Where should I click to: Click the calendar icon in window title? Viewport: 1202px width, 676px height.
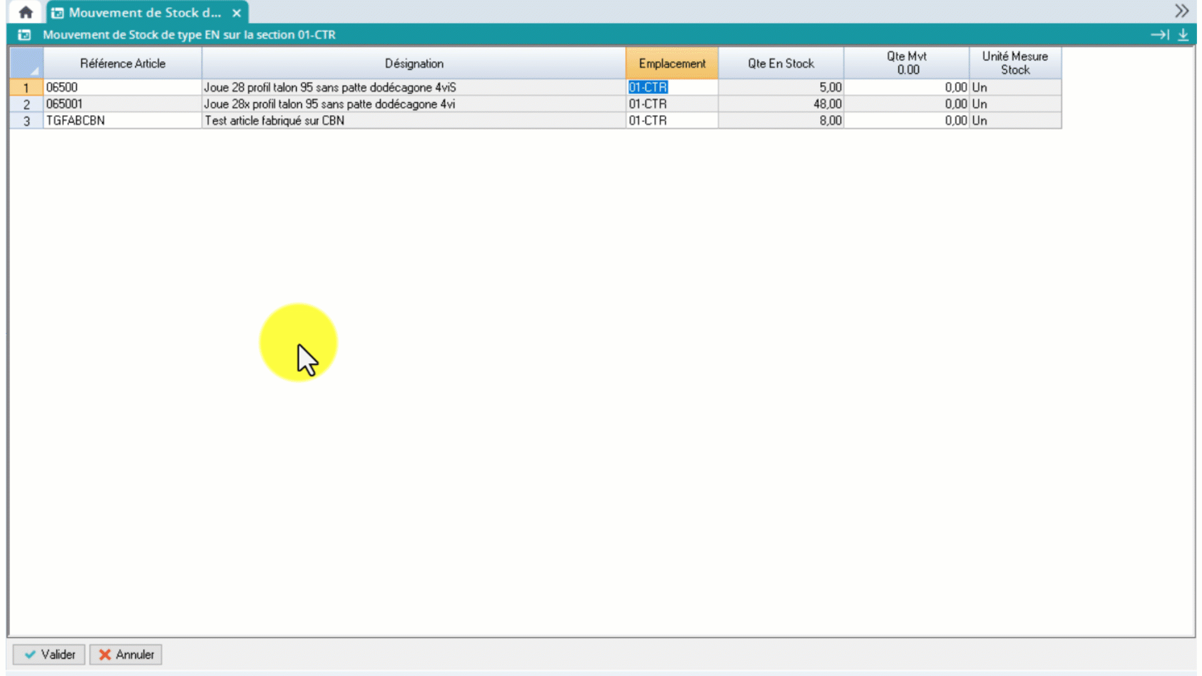[24, 35]
